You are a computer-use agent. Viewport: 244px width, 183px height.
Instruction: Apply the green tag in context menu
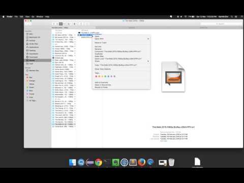105,76
